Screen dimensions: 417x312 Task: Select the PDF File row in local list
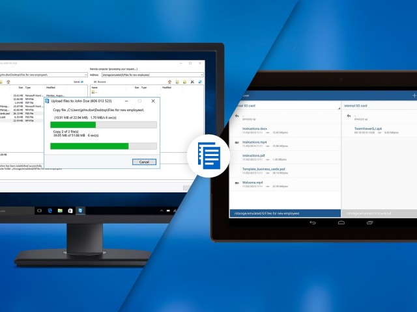pyautogui.click(x=22, y=103)
